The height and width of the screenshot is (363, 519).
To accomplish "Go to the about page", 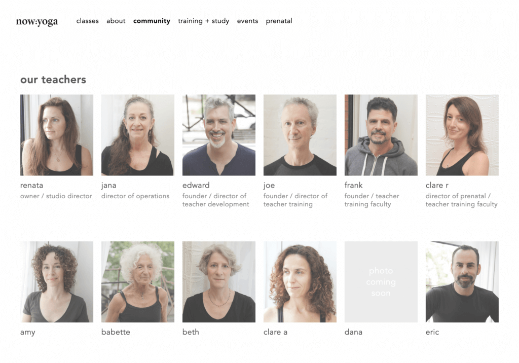I will click(116, 21).
